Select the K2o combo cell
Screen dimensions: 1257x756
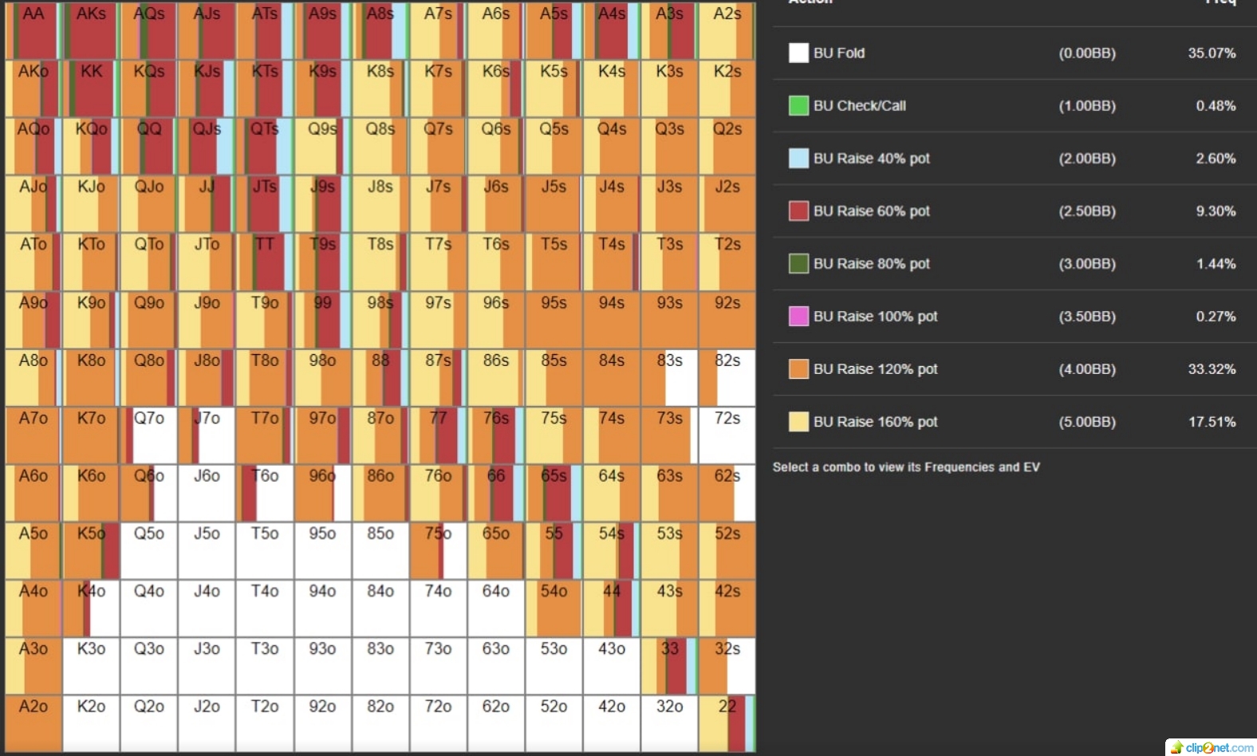pyautogui.click(x=91, y=723)
